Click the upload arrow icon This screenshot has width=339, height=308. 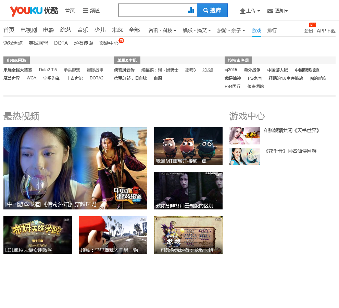(243, 11)
